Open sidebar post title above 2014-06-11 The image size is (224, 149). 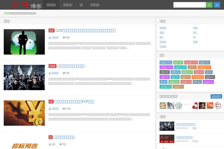point(186,124)
